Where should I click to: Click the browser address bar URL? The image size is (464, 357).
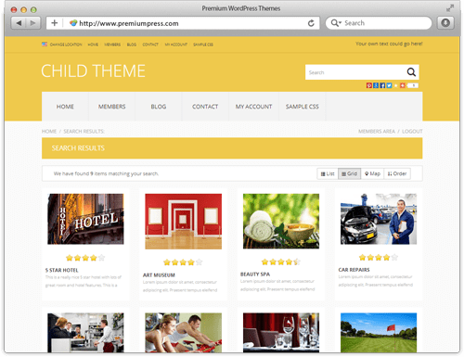coord(129,23)
